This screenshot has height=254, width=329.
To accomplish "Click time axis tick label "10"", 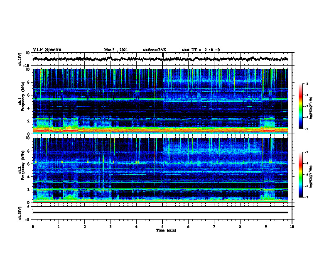I will (x=292, y=227).
